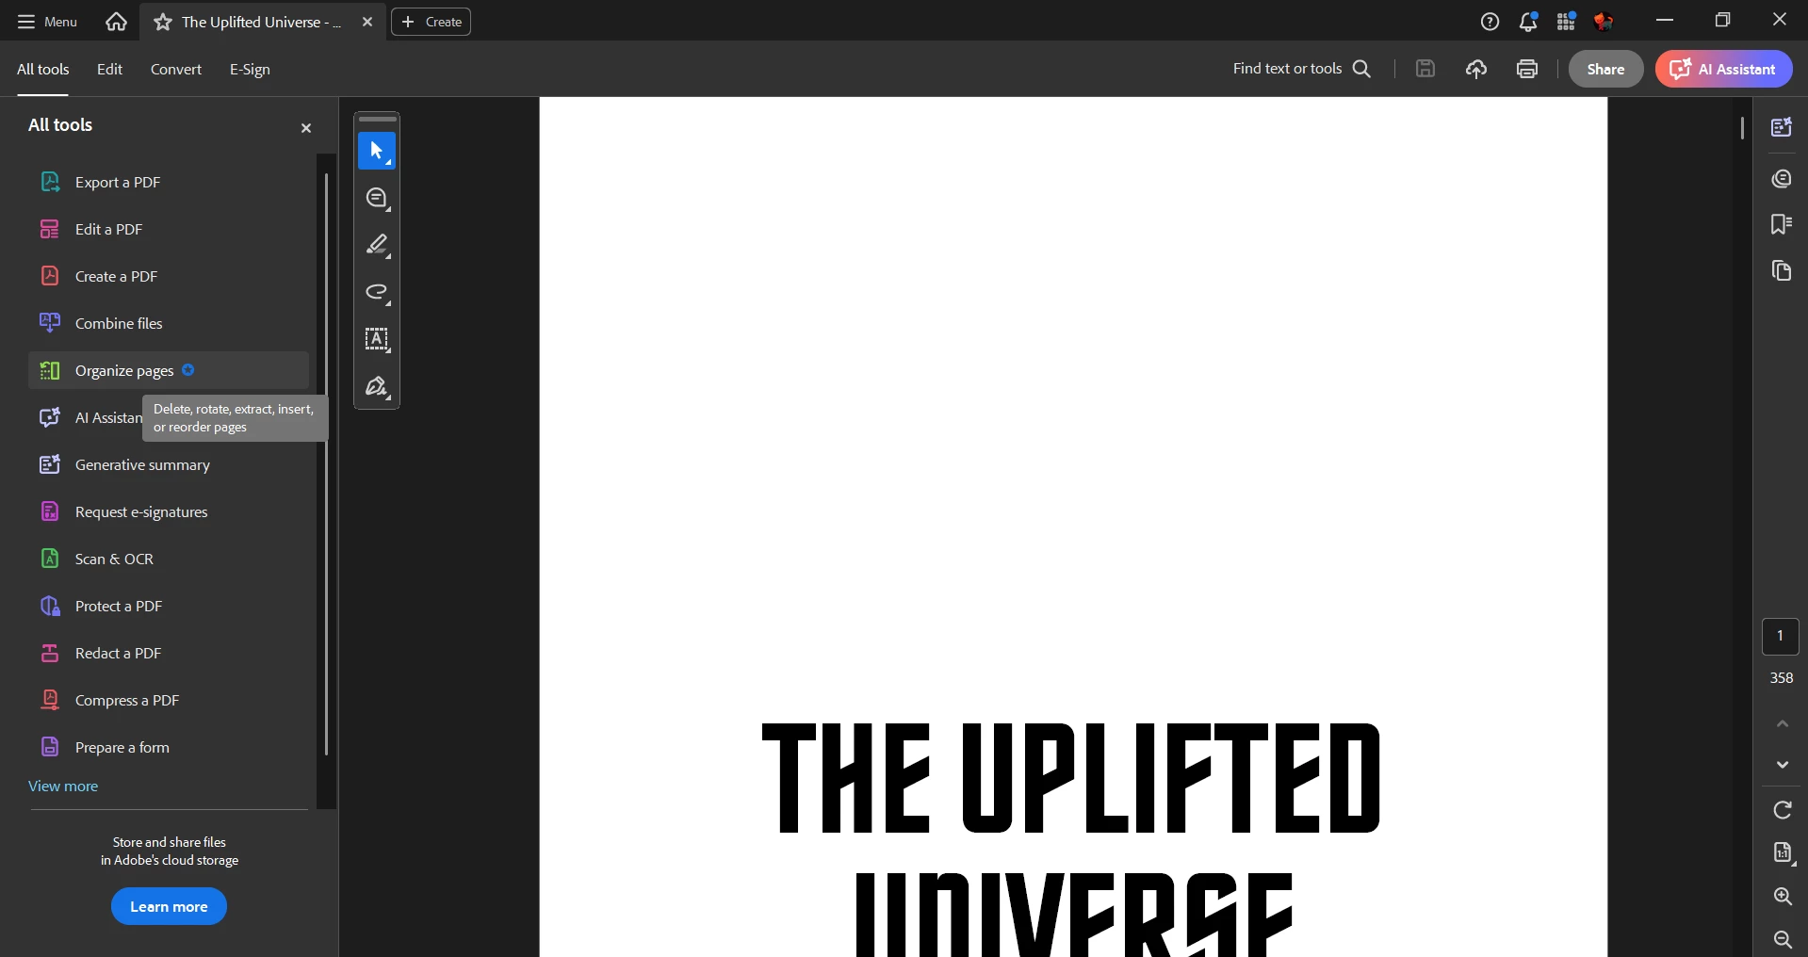
Task: Open the Edit a PDF tool
Action: point(169,229)
